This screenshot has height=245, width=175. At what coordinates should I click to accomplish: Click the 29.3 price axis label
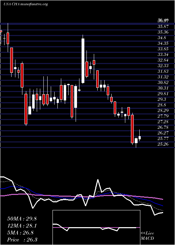tap(162, 99)
